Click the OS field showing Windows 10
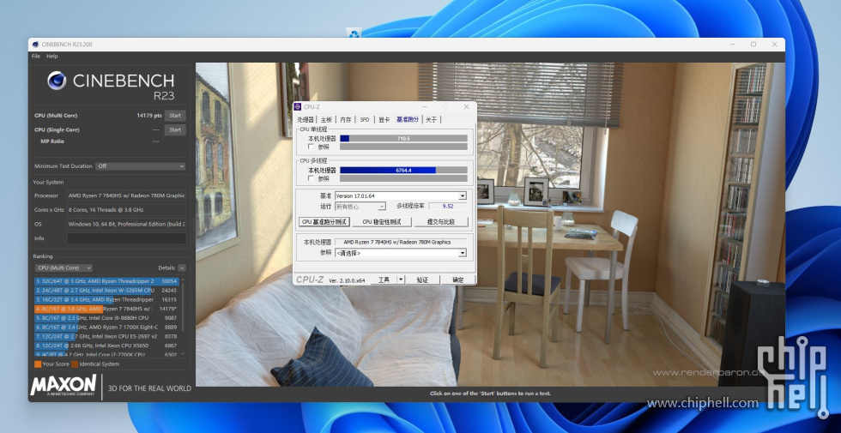 click(x=127, y=224)
